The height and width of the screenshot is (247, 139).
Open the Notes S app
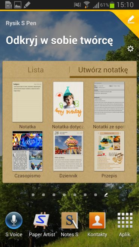69,220
